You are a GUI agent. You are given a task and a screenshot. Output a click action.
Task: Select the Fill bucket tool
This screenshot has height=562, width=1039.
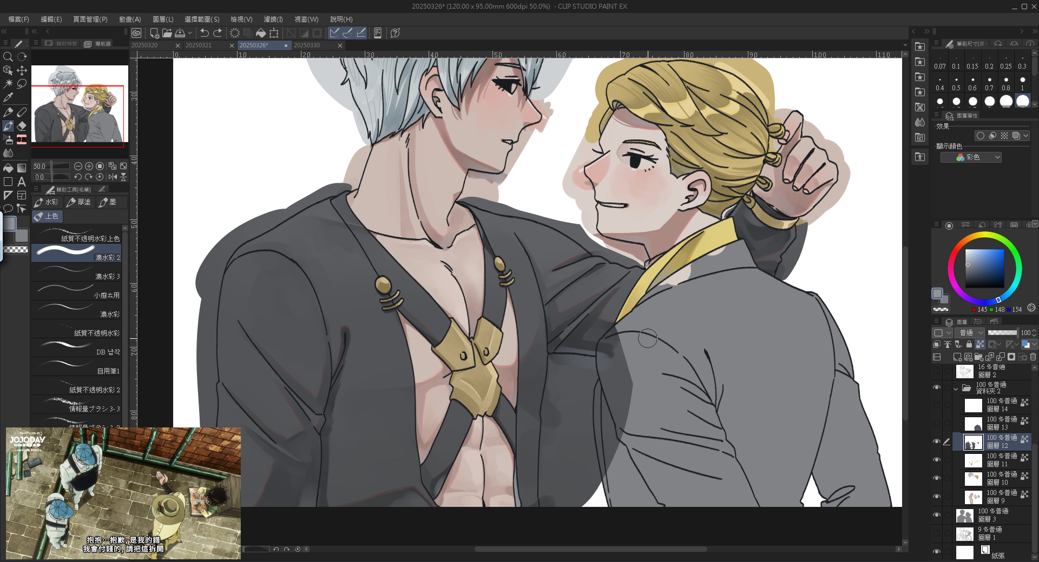[x=8, y=168]
